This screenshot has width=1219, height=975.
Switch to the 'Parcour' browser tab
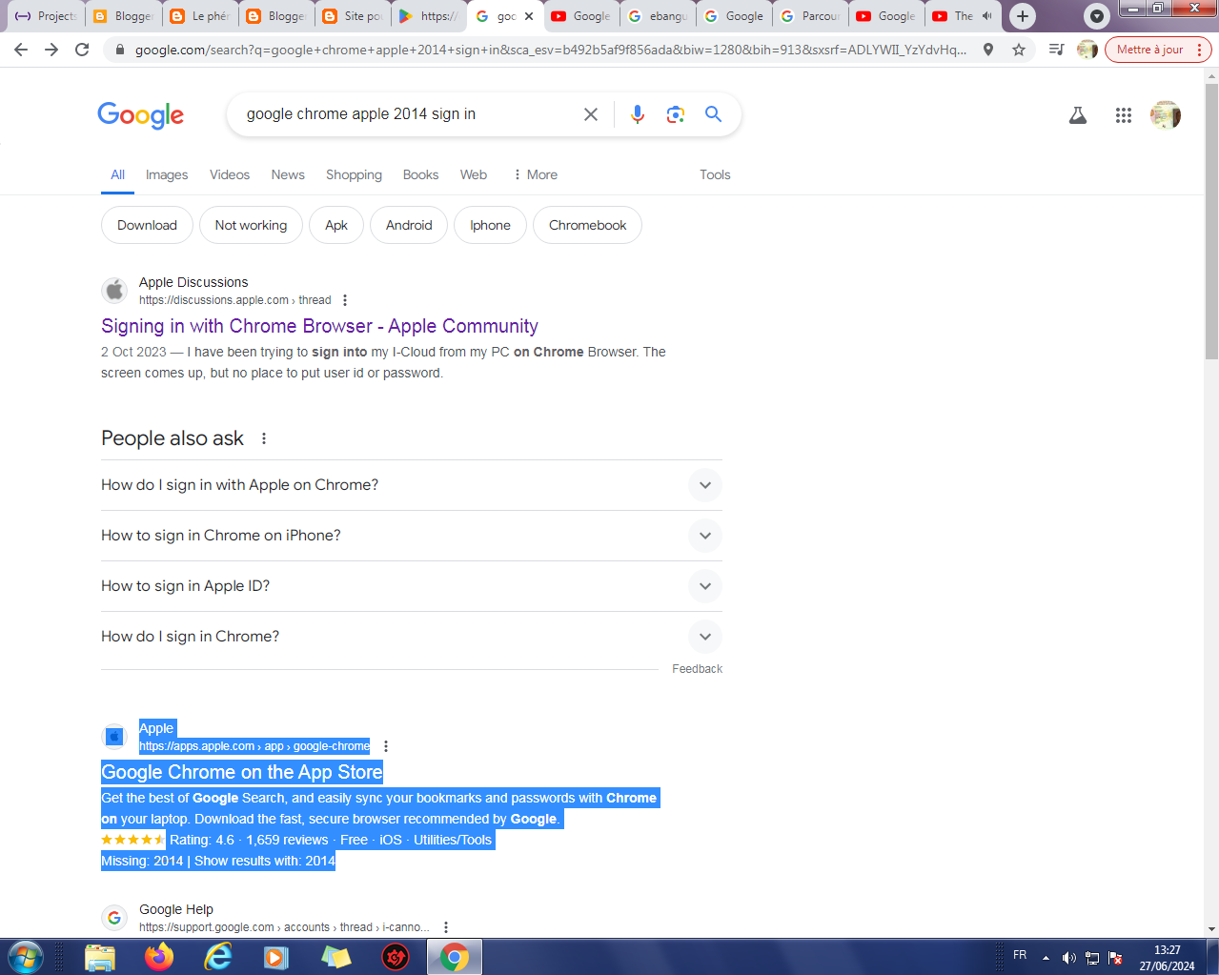tap(810, 16)
